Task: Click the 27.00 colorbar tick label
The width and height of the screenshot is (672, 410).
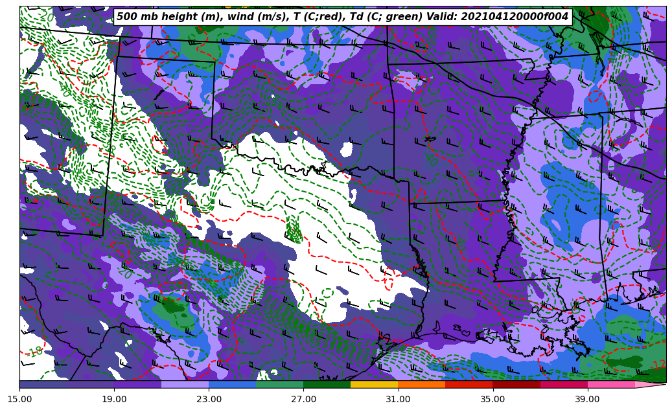Action: click(x=303, y=400)
